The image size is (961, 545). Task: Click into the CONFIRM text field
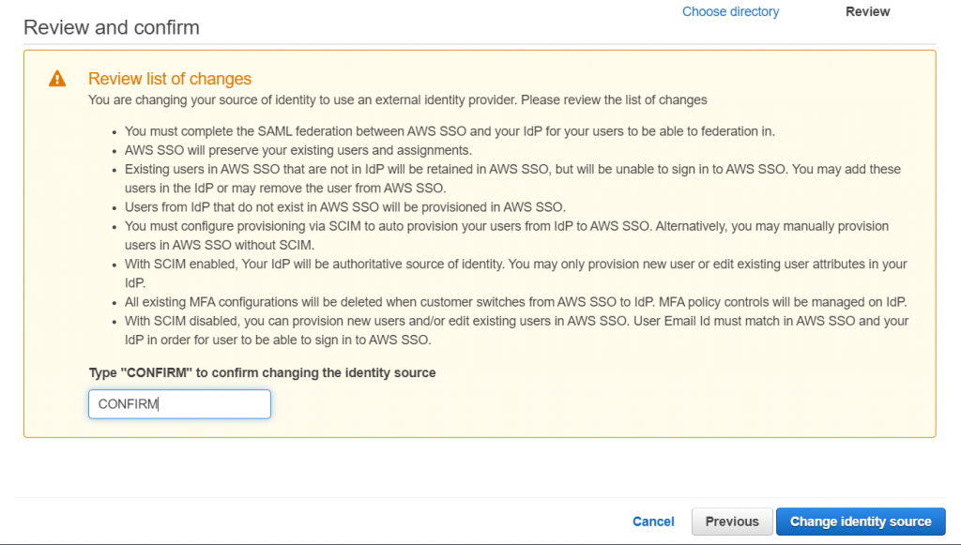coord(179,404)
